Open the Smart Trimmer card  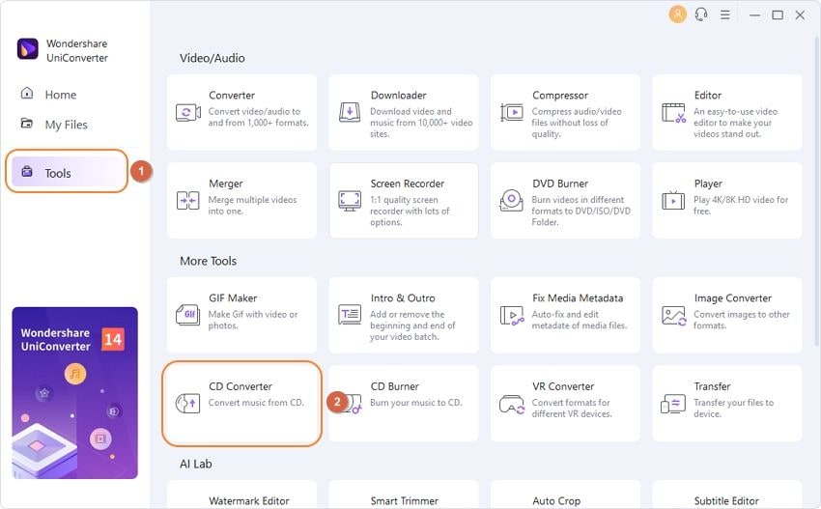pyautogui.click(x=404, y=495)
